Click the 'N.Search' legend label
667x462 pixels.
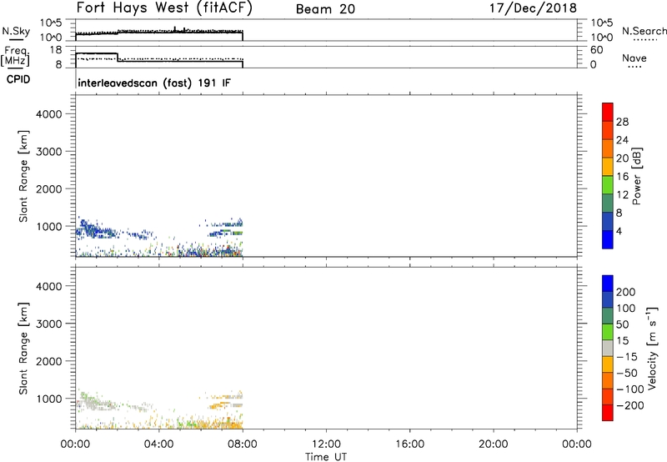(x=644, y=31)
